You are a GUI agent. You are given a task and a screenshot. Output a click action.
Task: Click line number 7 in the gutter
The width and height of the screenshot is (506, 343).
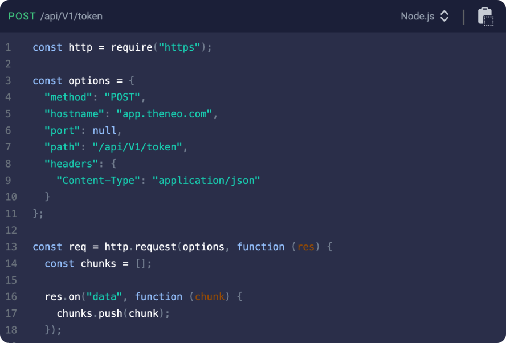tap(9, 146)
